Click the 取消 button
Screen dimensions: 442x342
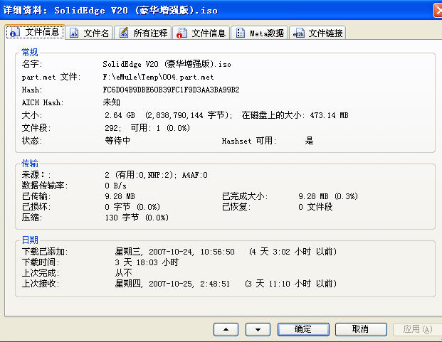tap(361, 329)
